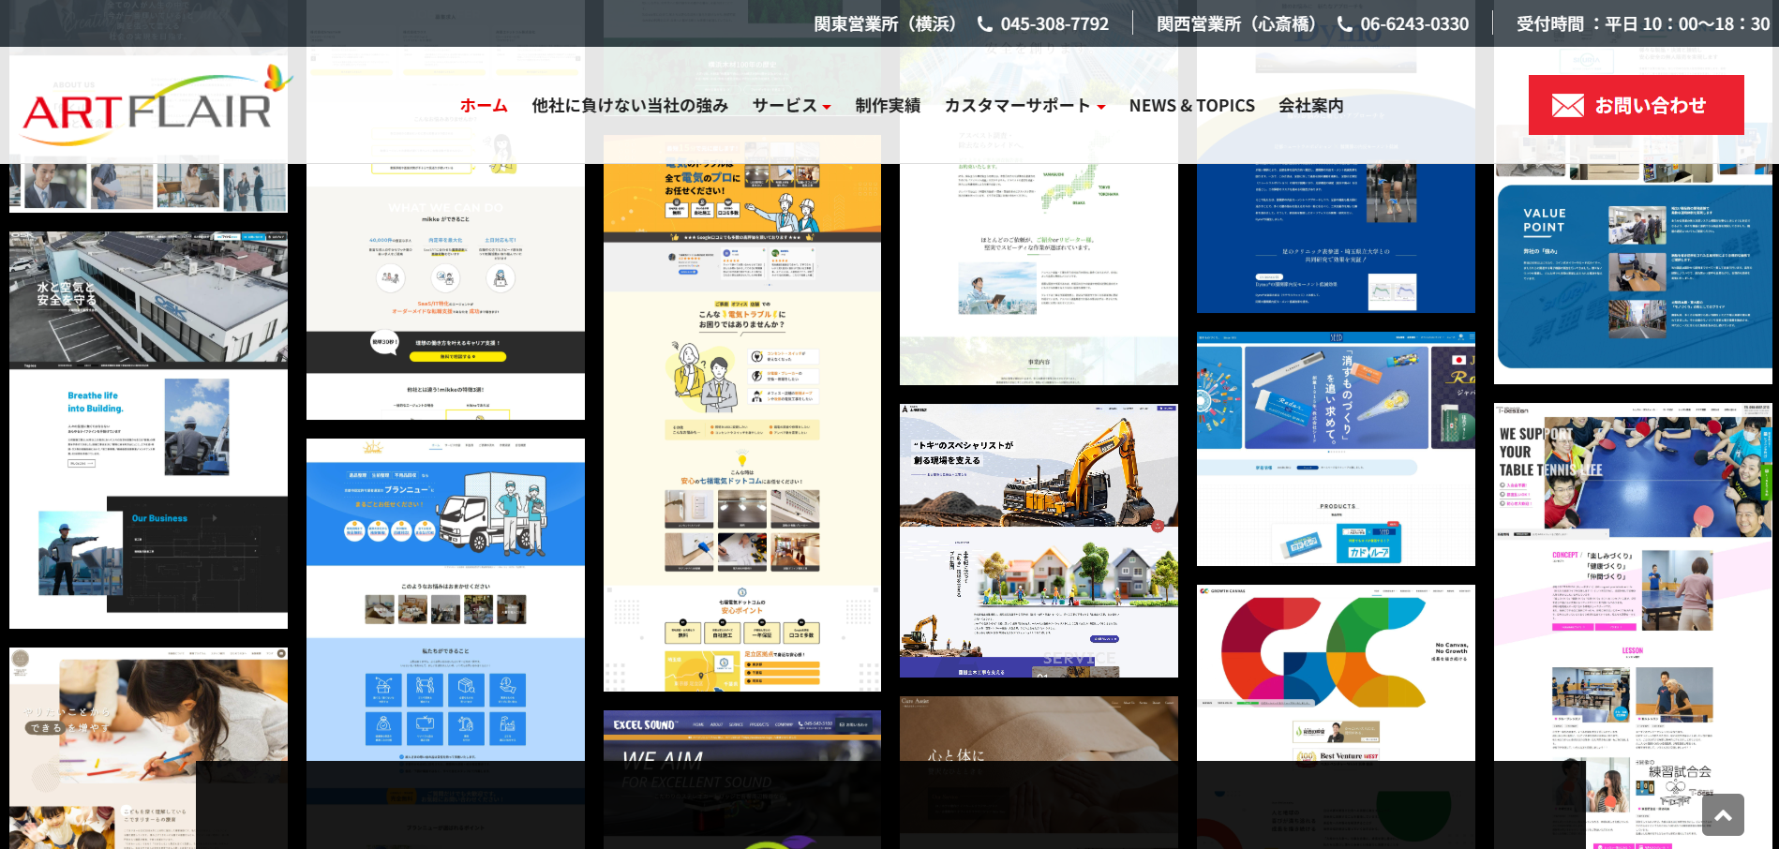Select NEWS & TOPICS in navigation

point(1191,106)
